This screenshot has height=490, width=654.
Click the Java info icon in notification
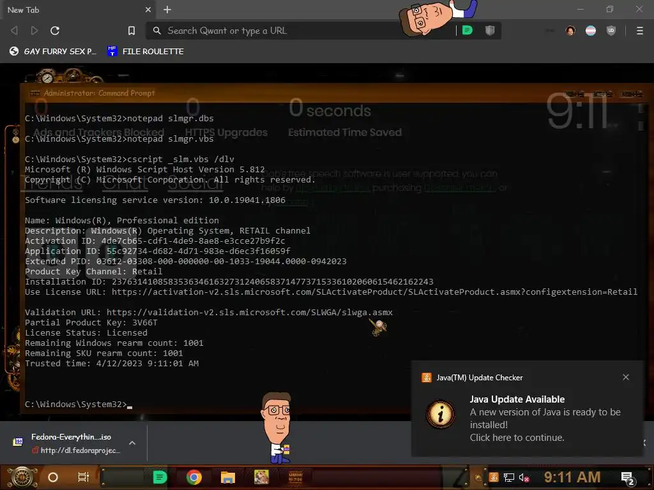[440, 413]
